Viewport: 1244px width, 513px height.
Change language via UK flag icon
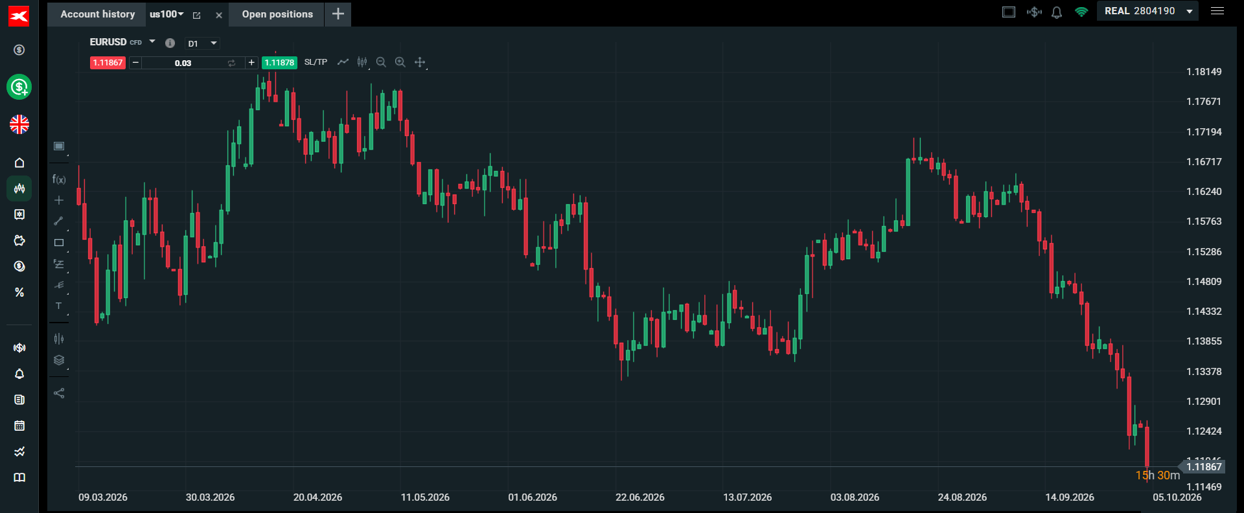coord(19,124)
